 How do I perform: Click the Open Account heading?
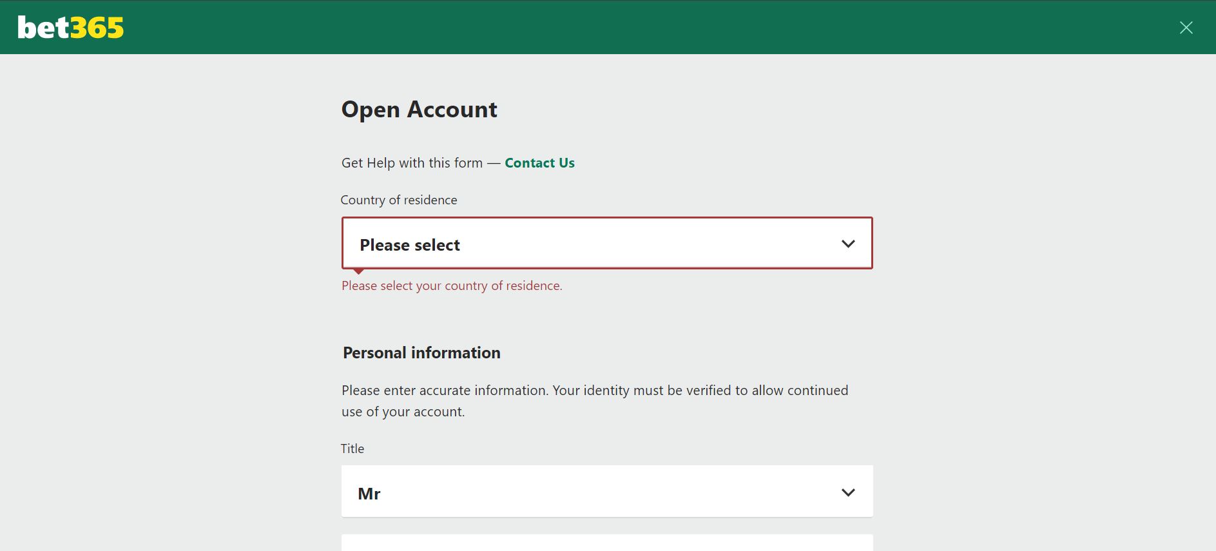[419, 110]
